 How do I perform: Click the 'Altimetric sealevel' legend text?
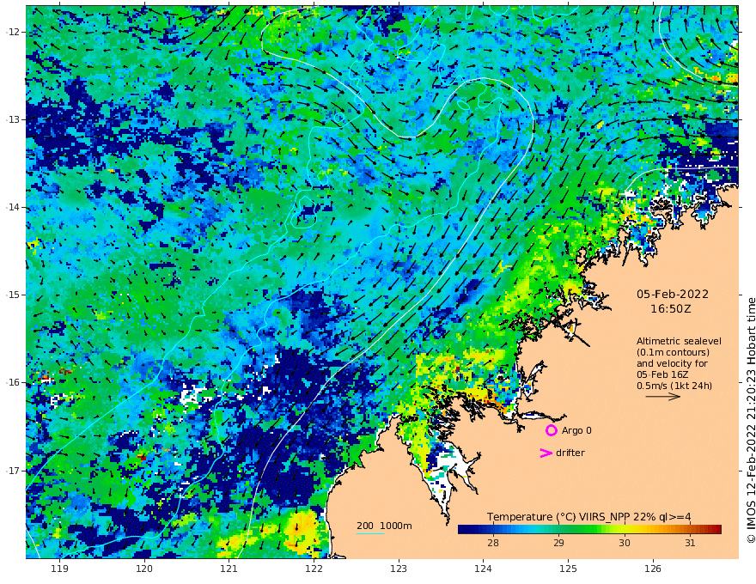click(x=679, y=341)
